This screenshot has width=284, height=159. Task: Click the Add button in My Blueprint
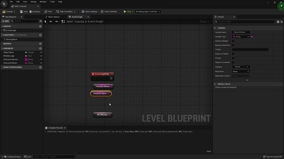(x=5, y=21)
